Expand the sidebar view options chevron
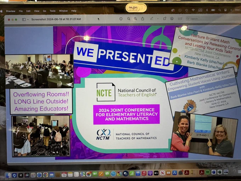 coord(28,20)
